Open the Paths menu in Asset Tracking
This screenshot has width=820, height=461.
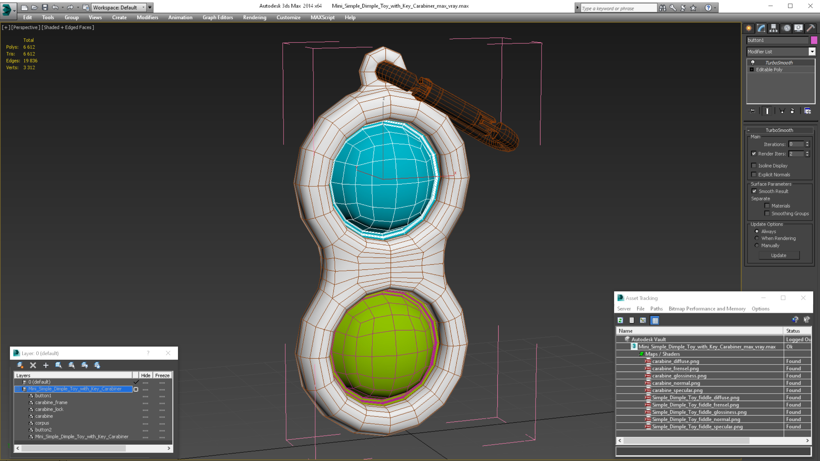click(x=656, y=308)
